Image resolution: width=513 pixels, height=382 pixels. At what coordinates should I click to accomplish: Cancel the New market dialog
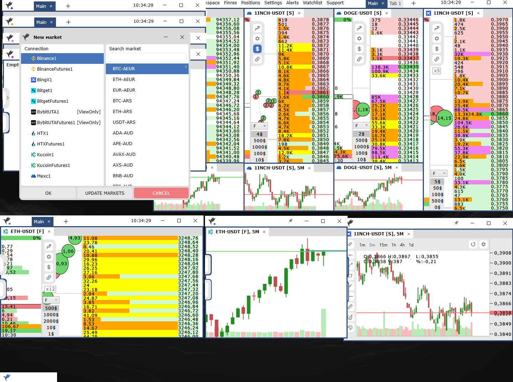pos(161,193)
